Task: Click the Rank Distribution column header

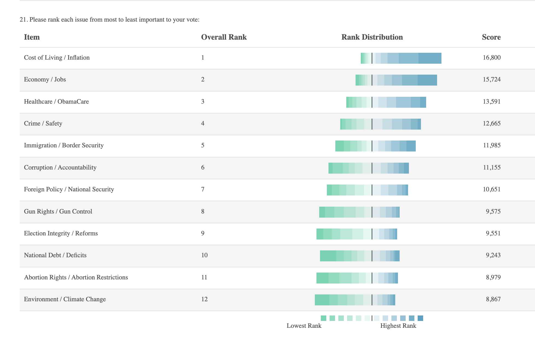Action: (372, 37)
